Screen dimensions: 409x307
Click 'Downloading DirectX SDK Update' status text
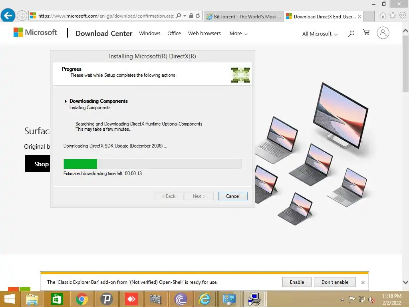[x=115, y=146]
